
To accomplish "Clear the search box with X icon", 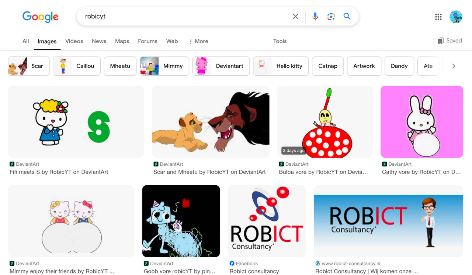I will click(295, 17).
